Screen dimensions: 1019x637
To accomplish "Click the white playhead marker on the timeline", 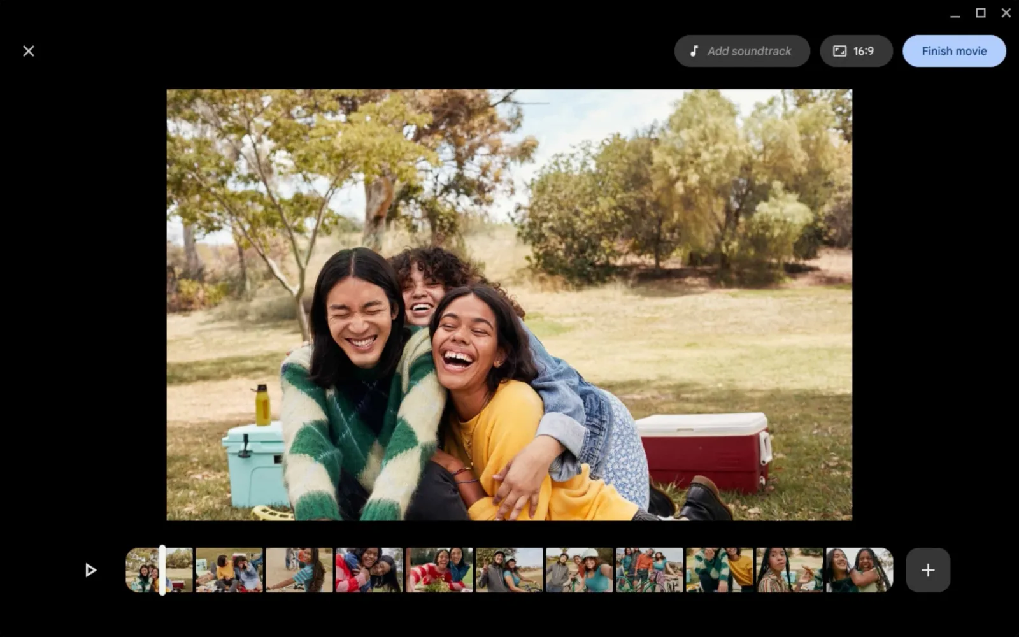I will pyautogui.click(x=162, y=570).
